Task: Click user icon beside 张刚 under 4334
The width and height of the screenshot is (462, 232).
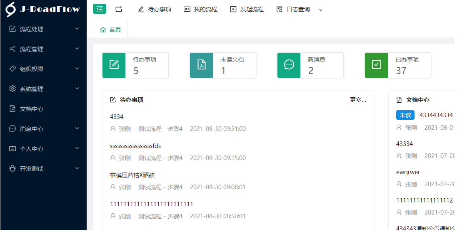Action: pos(113,129)
